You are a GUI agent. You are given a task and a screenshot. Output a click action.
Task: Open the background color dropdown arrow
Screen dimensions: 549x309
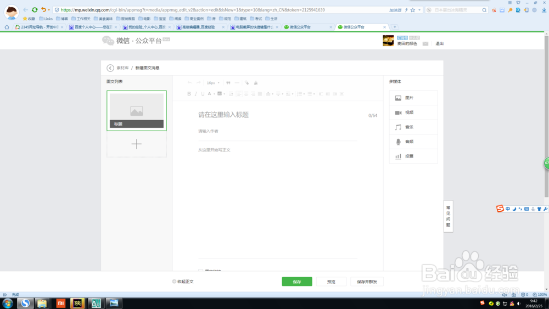tap(225, 94)
